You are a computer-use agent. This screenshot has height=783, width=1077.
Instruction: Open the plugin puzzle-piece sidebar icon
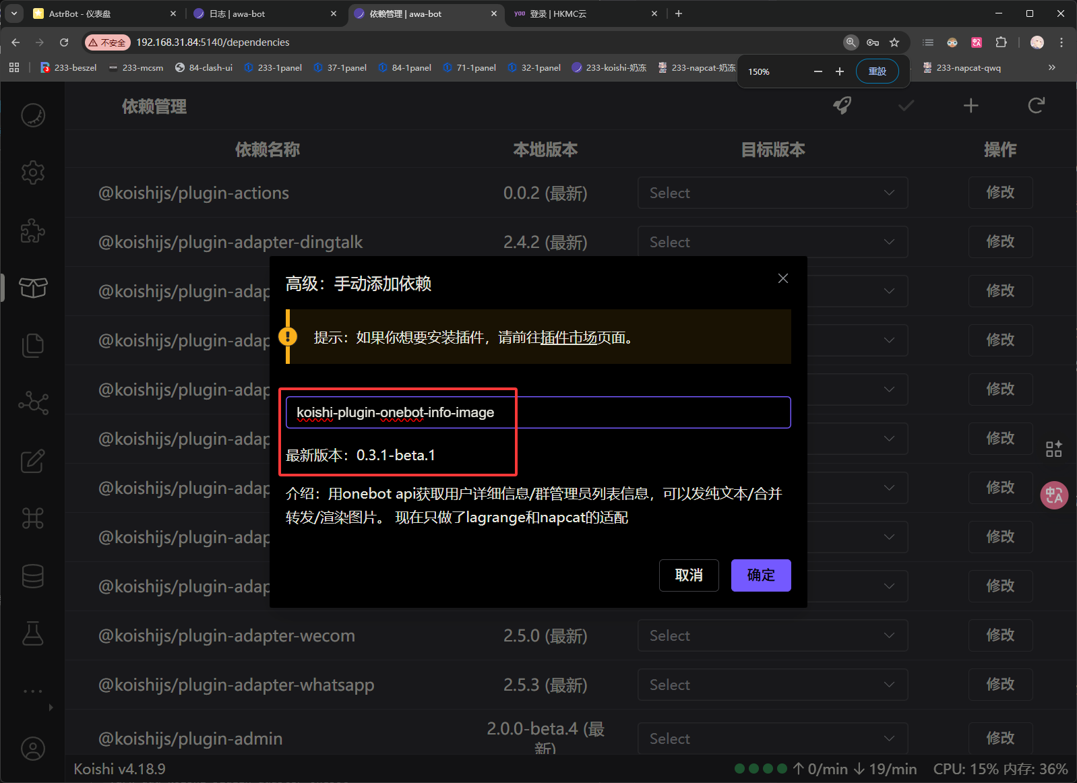point(32,231)
